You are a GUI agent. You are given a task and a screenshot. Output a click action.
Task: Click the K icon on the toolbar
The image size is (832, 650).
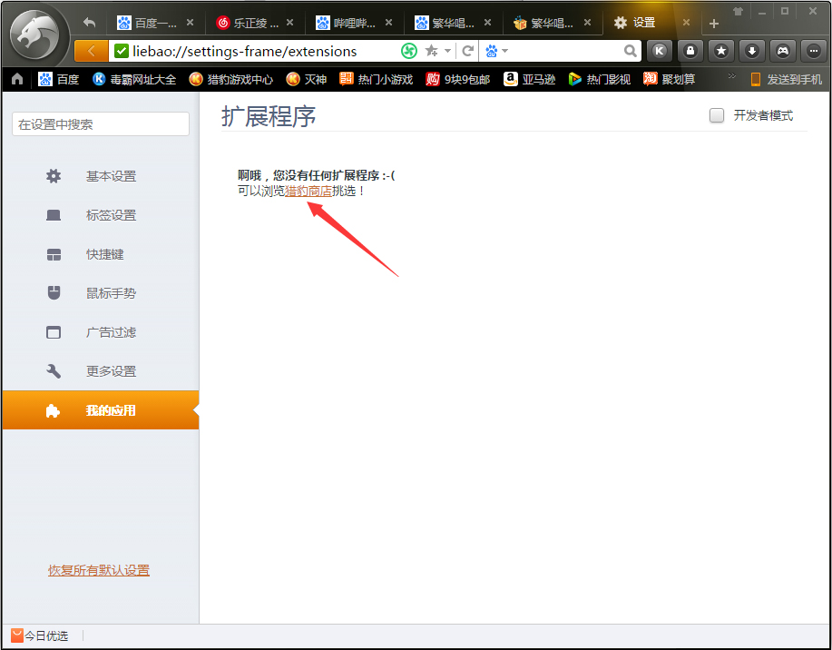pyautogui.click(x=660, y=50)
